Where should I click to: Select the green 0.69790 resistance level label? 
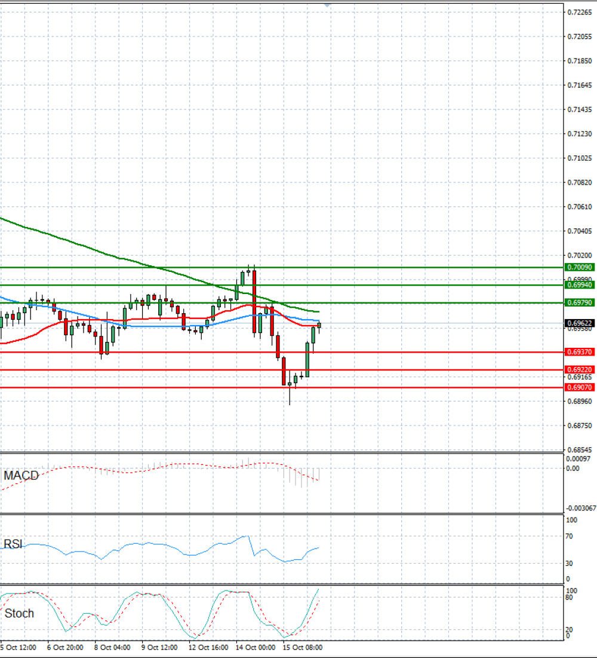(580, 302)
